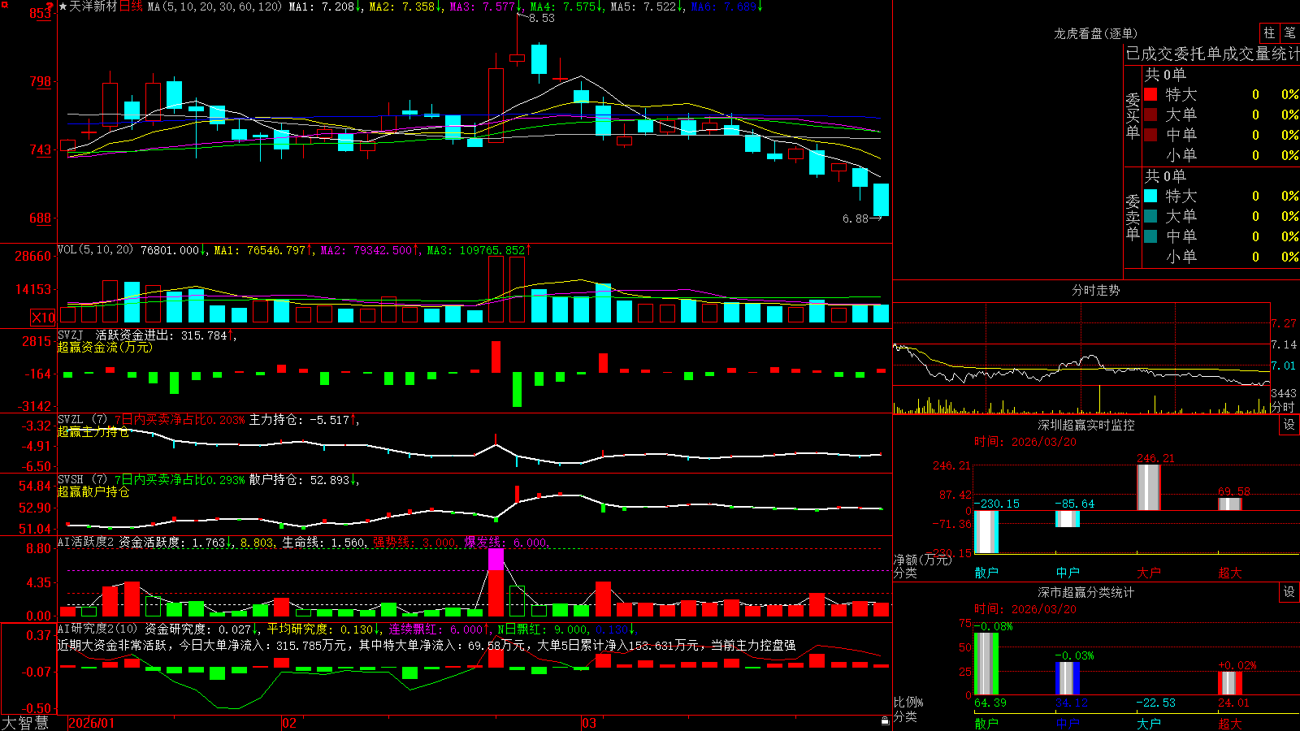Open 设 settings for 深圳超赢实时监控
Image resolution: width=1300 pixels, height=731 pixels.
(x=1289, y=425)
